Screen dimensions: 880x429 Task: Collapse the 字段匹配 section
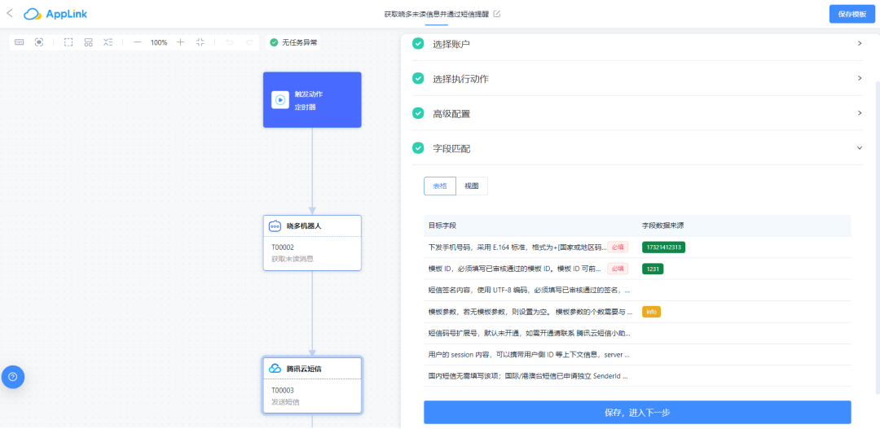pos(859,148)
